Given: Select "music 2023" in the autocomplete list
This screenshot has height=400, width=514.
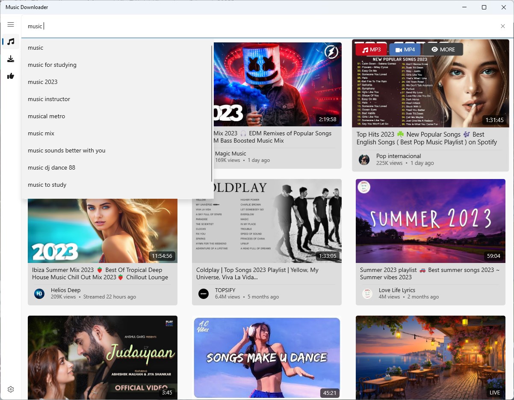Looking at the screenshot, I should coord(42,82).
